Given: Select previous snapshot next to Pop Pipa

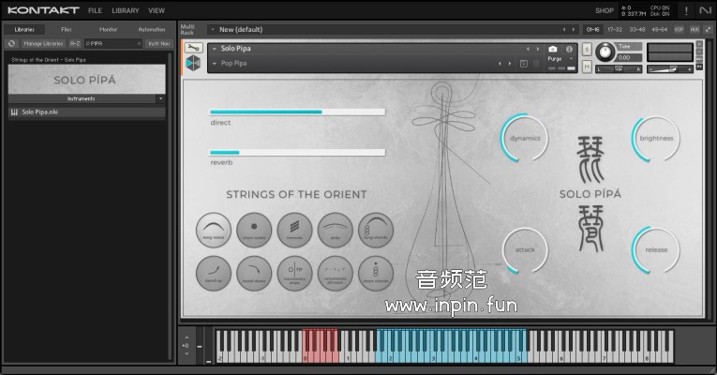Looking at the screenshot, I should (500, 64).
